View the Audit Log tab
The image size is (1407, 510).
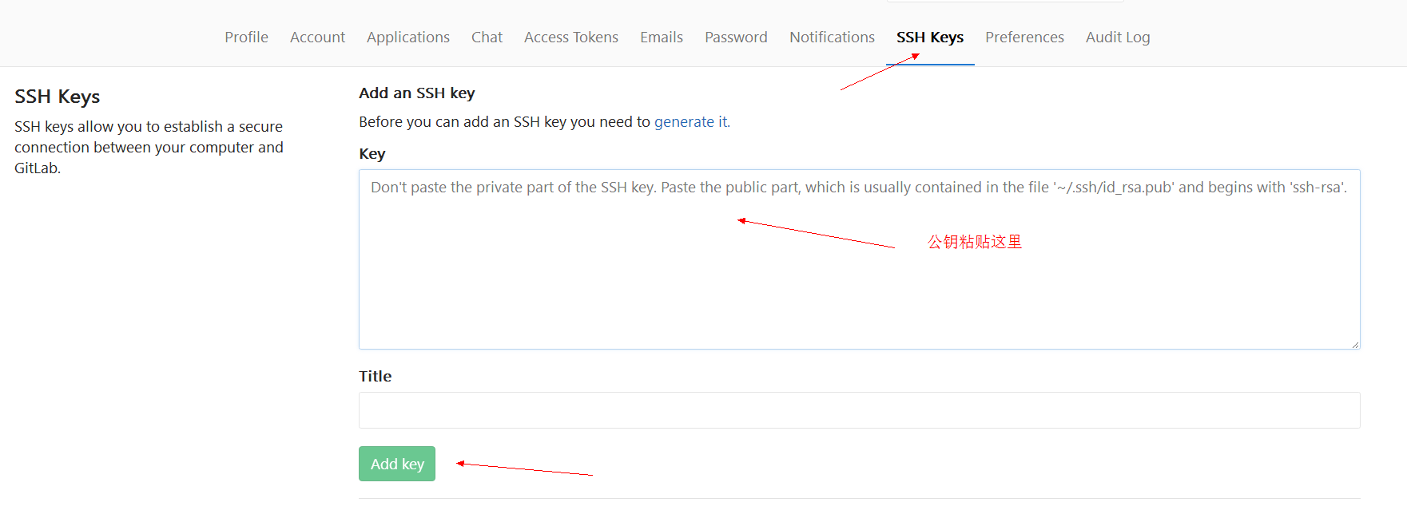click(1117, 38)
